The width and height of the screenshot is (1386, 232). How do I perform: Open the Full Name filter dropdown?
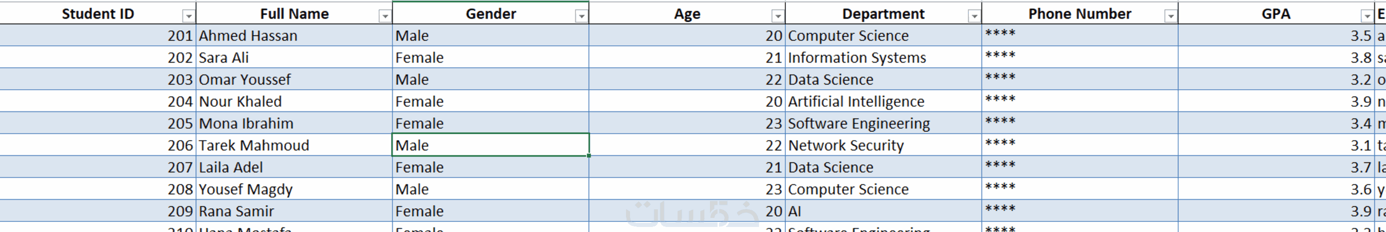pos(385,16)
